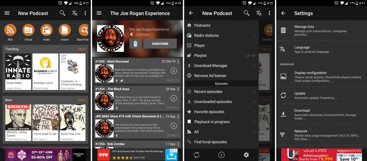
Task: Tap the Network wifi icon in Settings
Action: 283,135
